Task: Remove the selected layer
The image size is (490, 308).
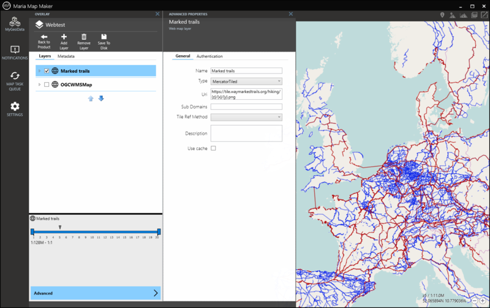Action: click(x=84, y=42)
